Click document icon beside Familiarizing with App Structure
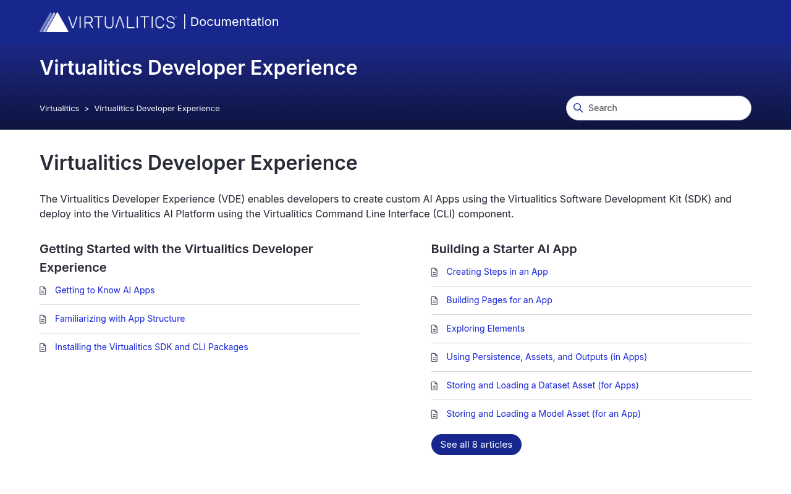This screenshot has height=494, width=791. tap(43, 319)
